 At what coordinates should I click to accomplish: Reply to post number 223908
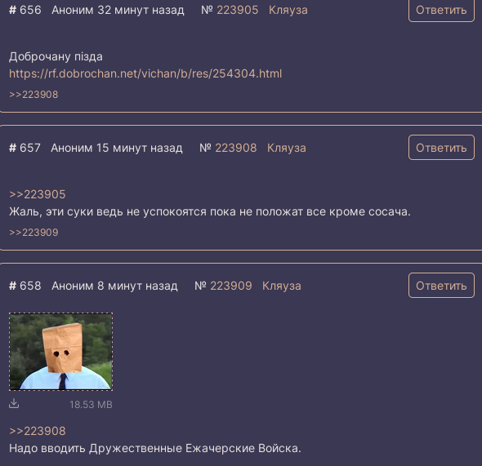[441, 148]
